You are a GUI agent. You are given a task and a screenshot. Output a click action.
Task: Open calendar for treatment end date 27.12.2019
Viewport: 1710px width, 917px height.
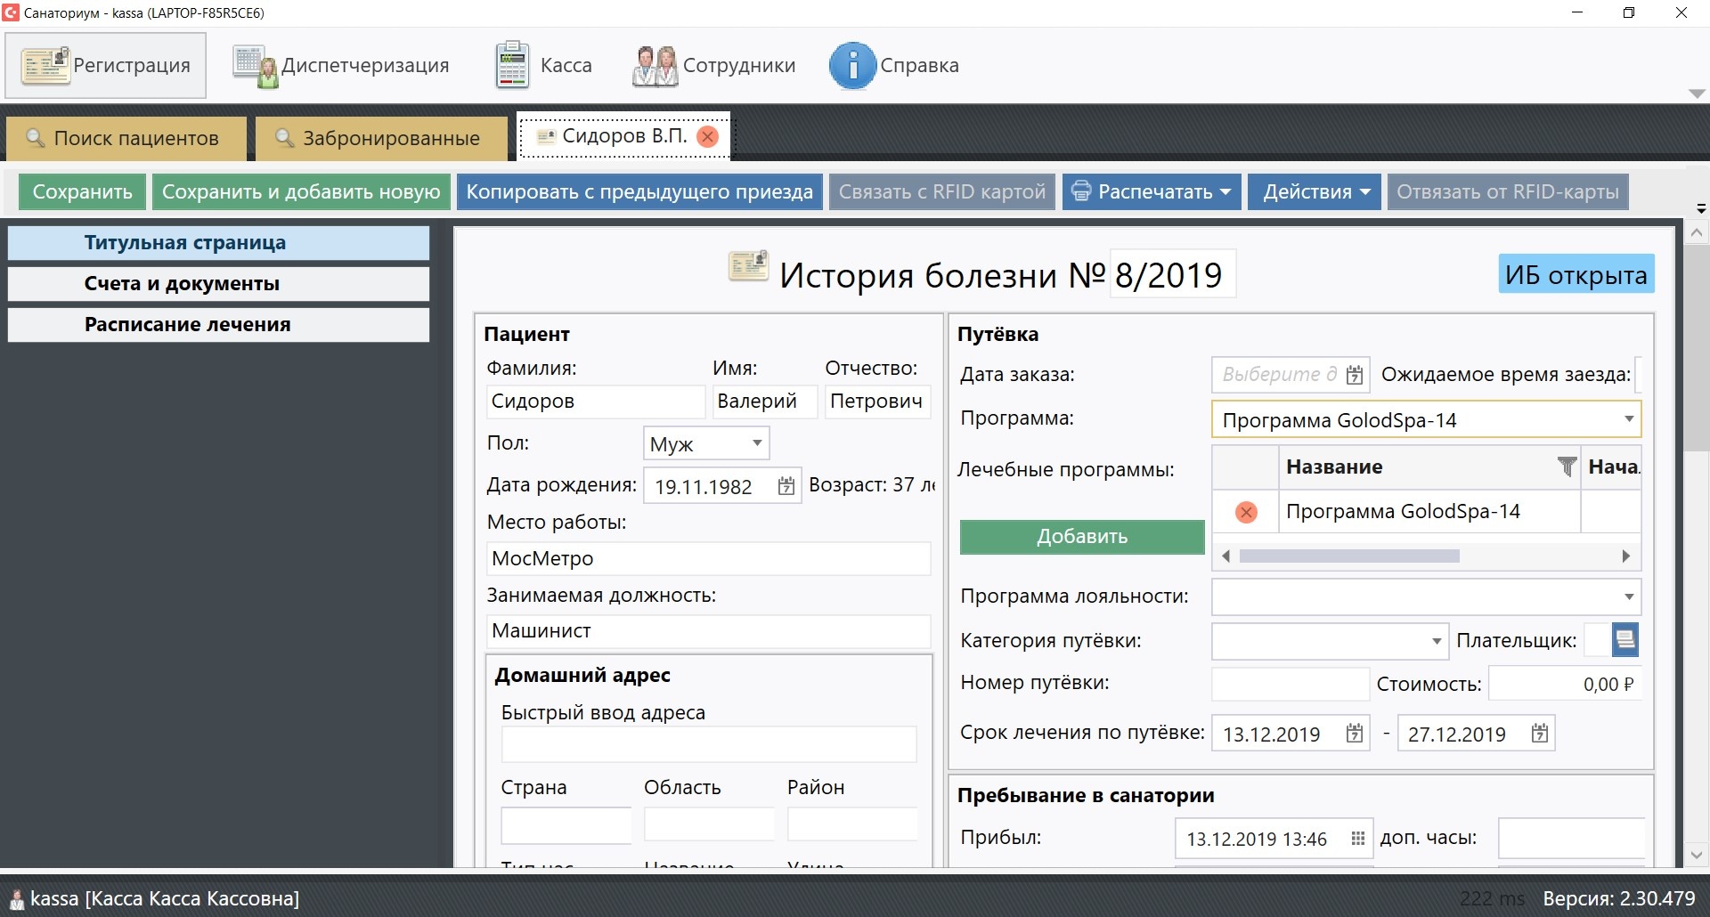point(1539,734)
